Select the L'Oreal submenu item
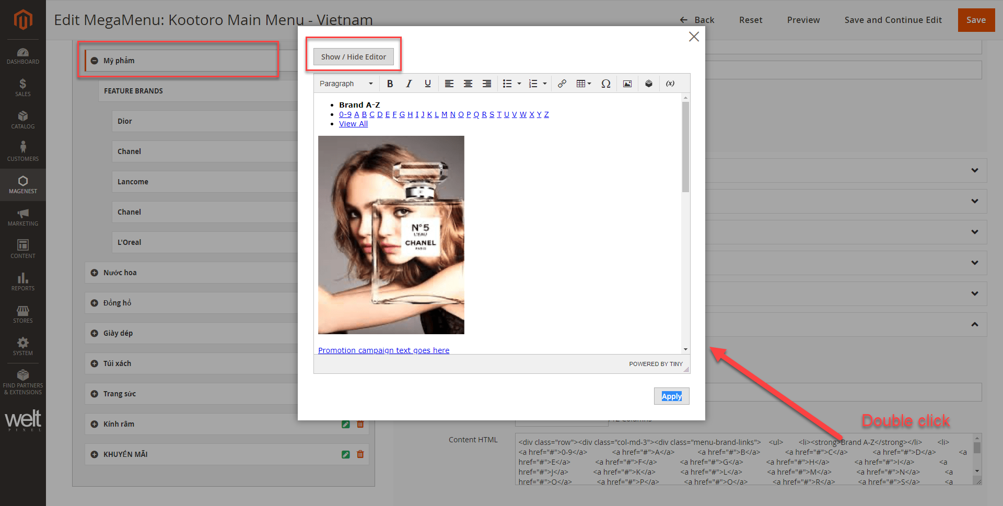The image size is (1003, 506). tap(205, 242)
